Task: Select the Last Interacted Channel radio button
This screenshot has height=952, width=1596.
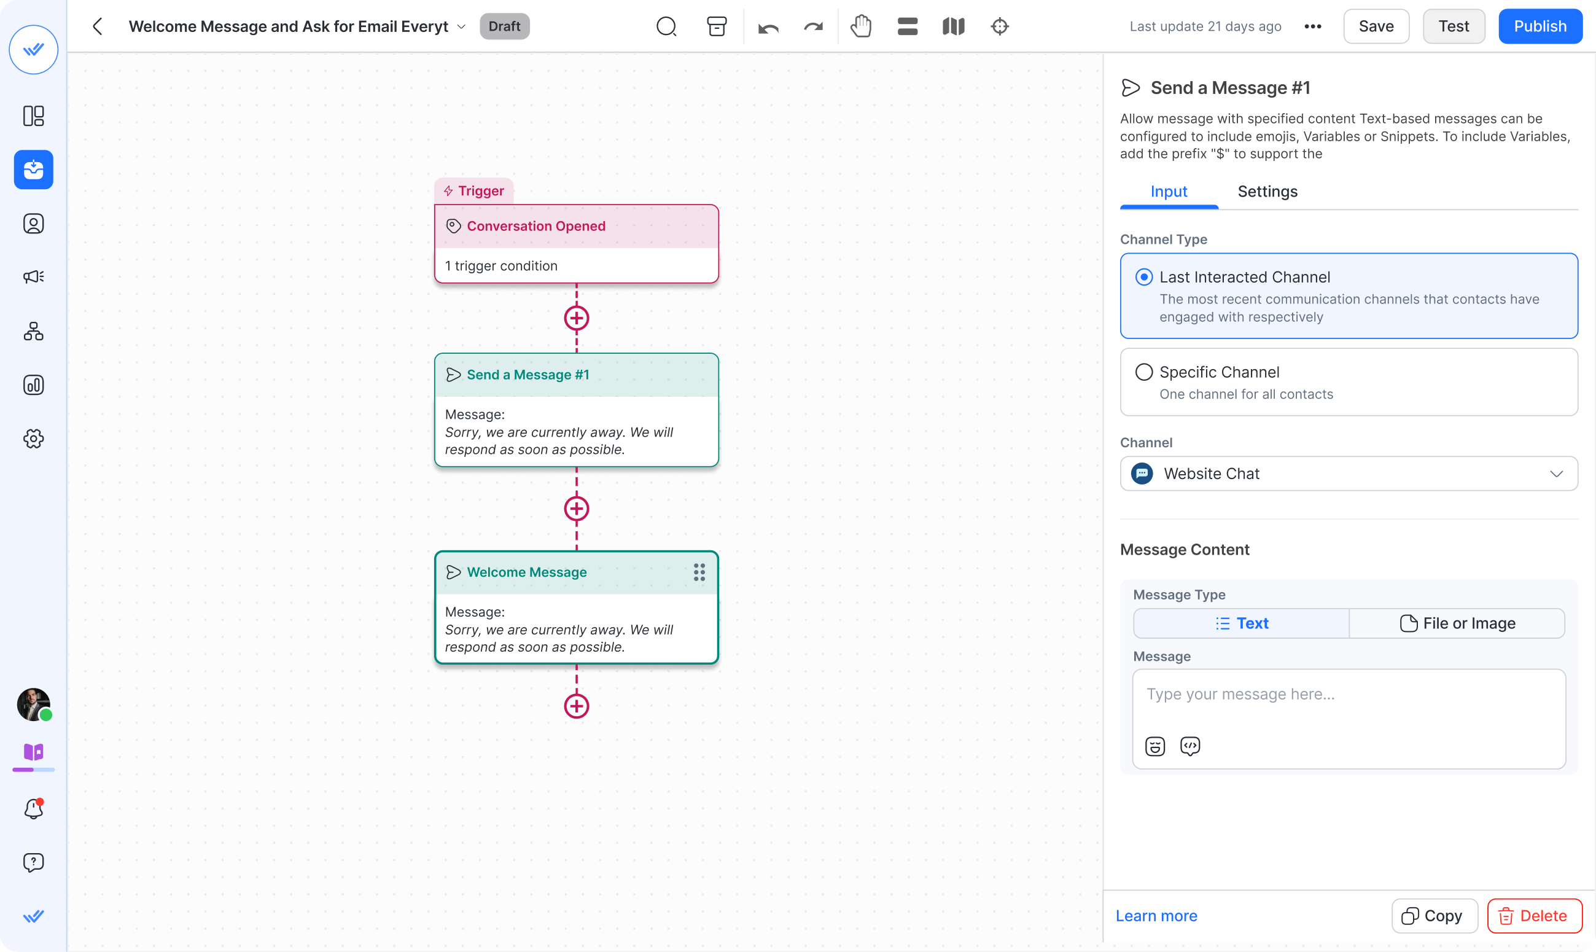Action: pyautogui.click(x=1144, y=276)
